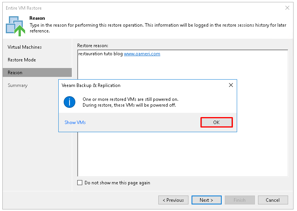Click the 'restauration tuto blog' text
This screenshot has height=211, width=297.
click(x=100, y=54)
